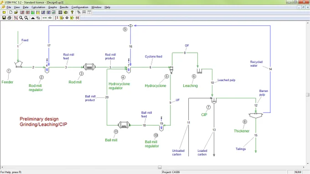310x174 pixels.
Task: Click the phi symbol toolbar icon
Action: [x=67, y=18]
